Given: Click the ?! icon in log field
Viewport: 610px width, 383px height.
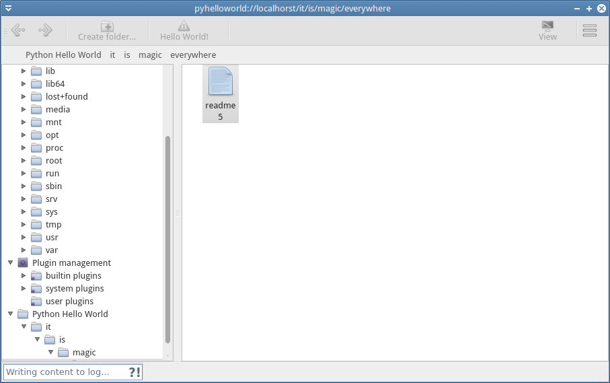Looking at the screenshot, I should point(135,372).
